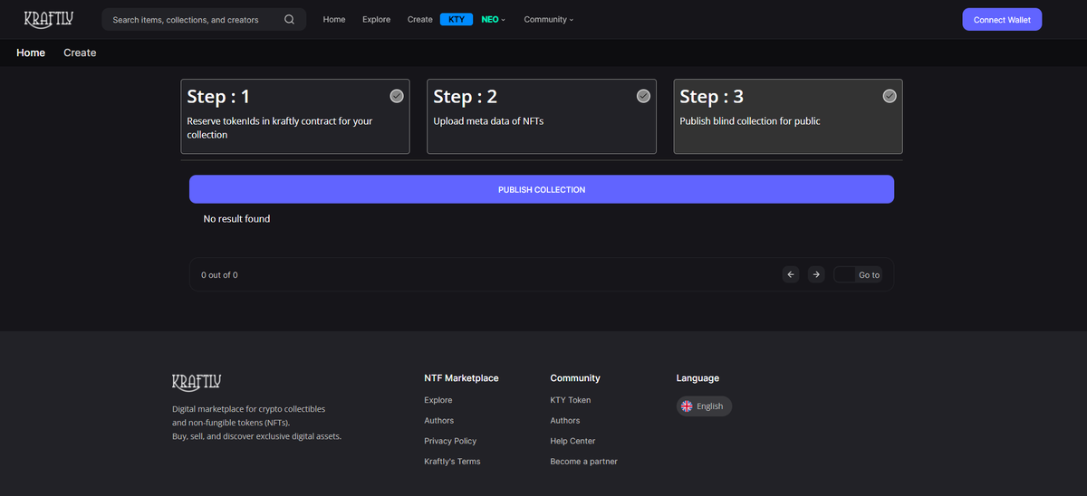Click the 'NTF Marketplace' footer heading
This screenshot has width=1087, height=496.
point(461,378)
